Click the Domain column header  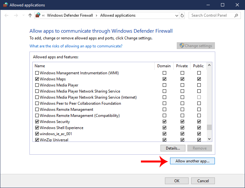164,66
